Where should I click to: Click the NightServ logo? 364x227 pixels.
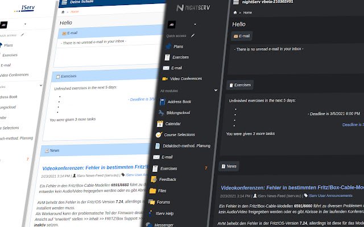193,8
